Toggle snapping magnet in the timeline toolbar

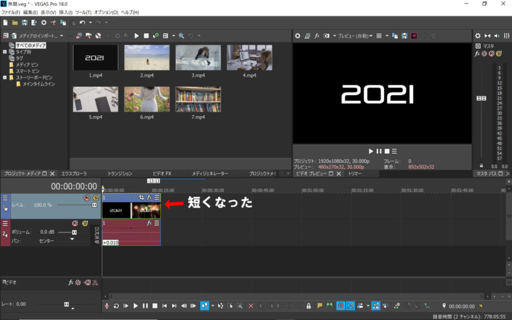tap(340, 305)
